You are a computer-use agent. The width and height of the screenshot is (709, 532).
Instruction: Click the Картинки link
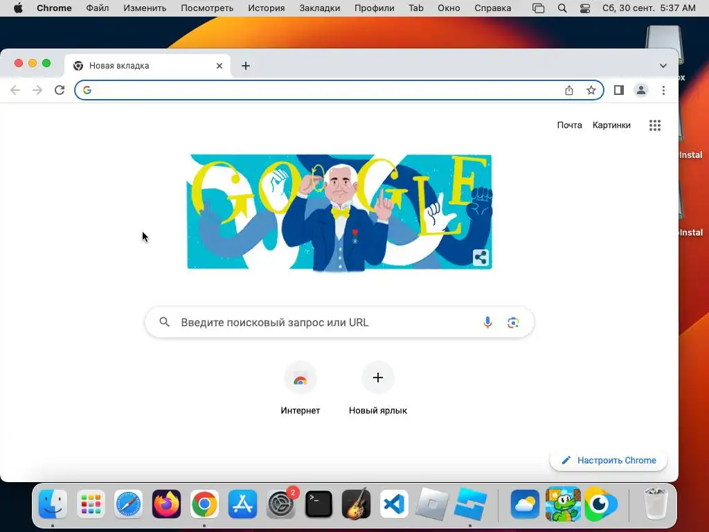click(611, 125)
